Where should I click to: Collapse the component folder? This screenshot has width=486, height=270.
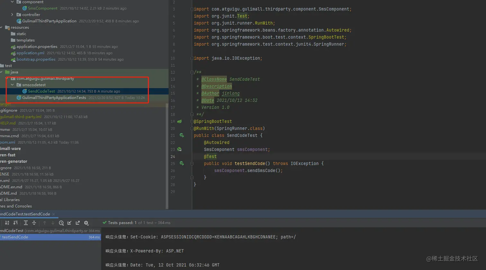click(x=12, y=2)
